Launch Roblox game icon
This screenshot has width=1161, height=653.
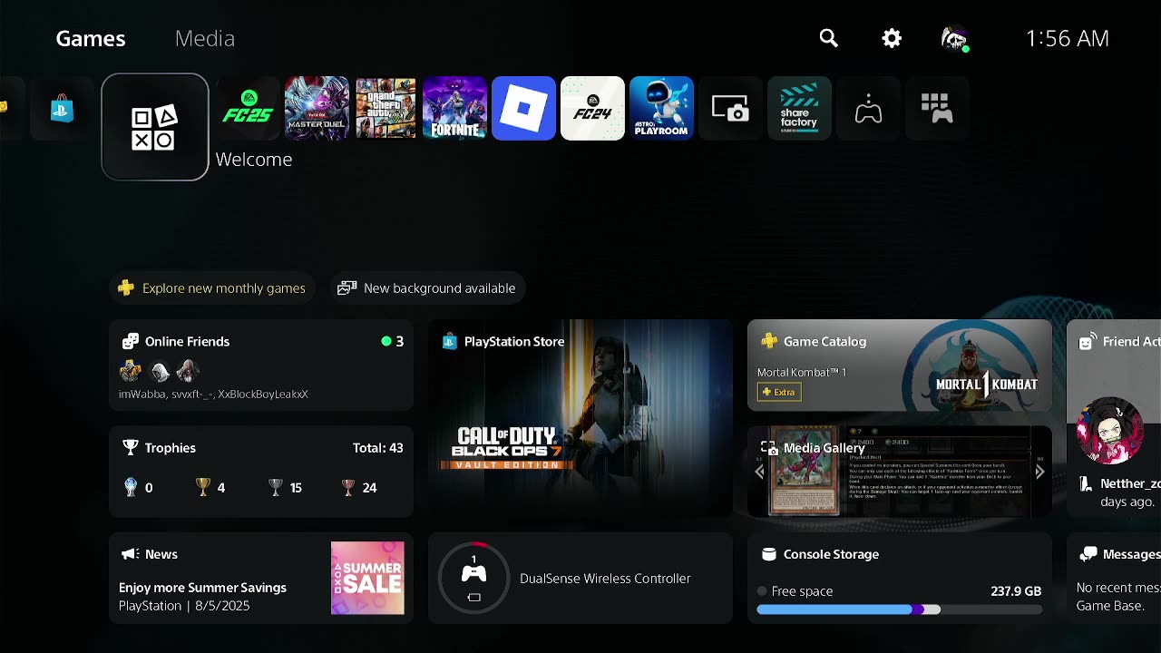pyautogui.click(x=523, y=109)
